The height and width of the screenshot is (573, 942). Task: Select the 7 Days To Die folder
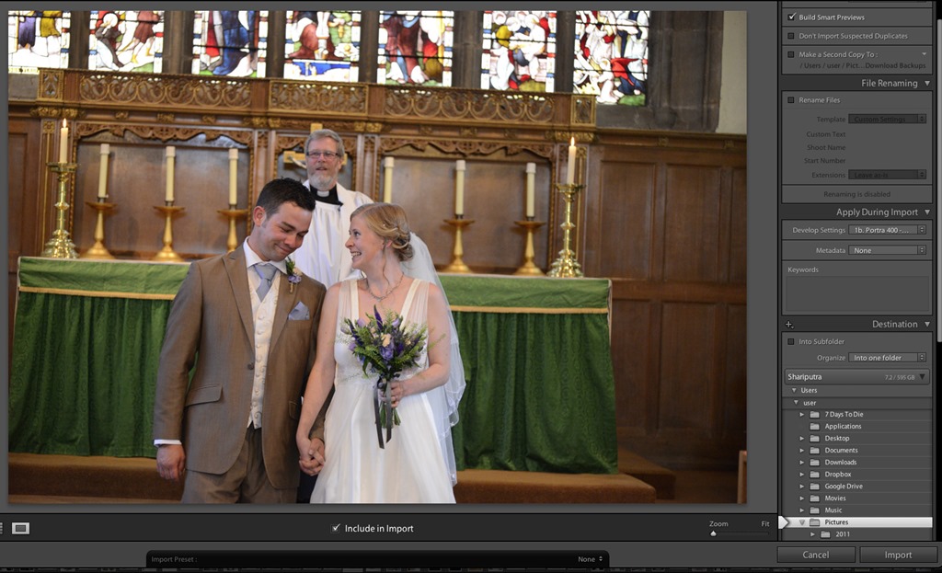[844, 415]
